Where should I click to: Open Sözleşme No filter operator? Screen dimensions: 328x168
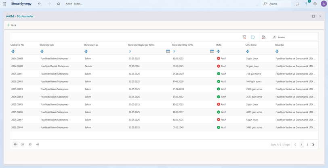point(13,51)
